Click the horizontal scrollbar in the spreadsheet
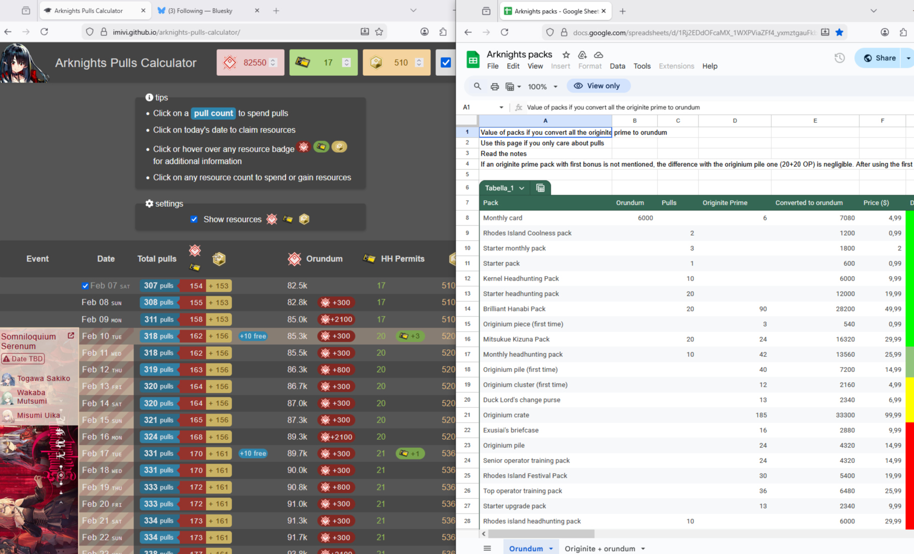914x554 pixels. [541, 534]
